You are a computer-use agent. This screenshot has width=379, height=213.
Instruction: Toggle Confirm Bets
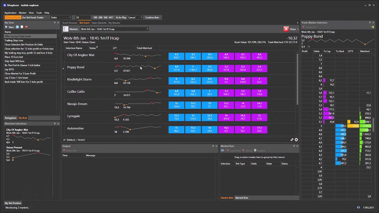tap(152, 17)
